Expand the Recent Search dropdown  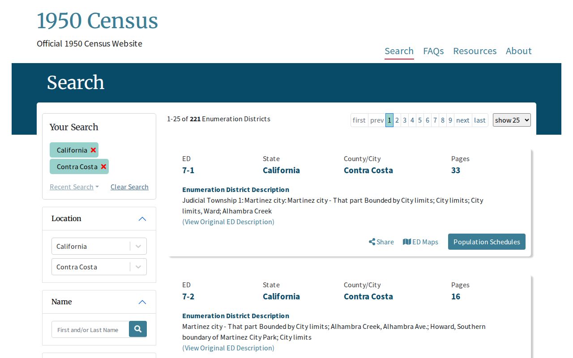(x=74, y=187)
